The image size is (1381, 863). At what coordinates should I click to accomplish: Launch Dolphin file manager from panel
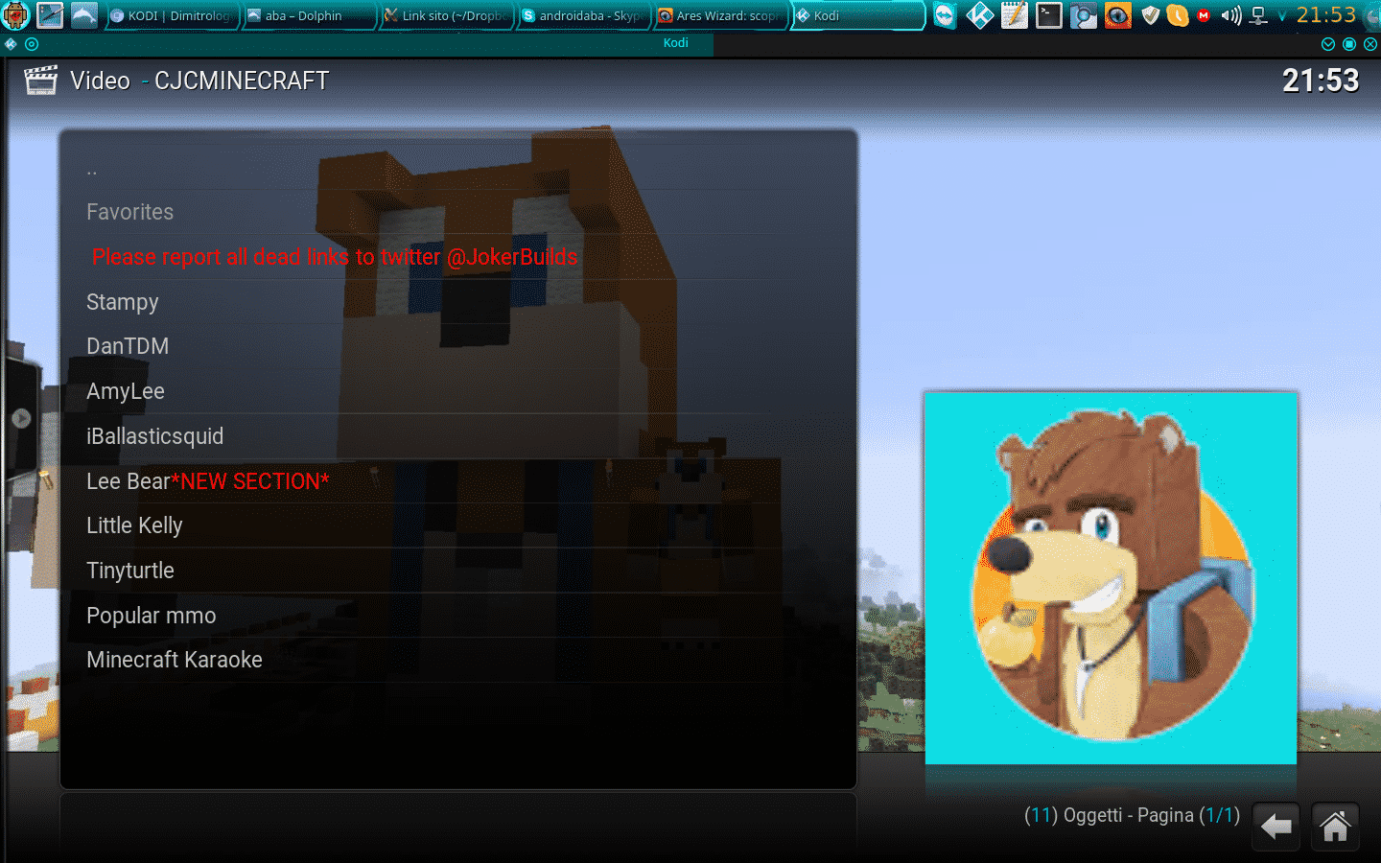click(83, 15)
